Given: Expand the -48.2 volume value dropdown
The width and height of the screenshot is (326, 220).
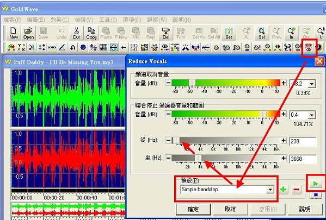Looking at the screenshot, I should [312, 84].
